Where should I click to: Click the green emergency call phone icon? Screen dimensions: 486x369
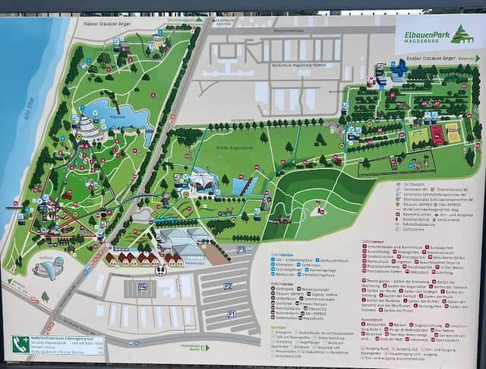coord(21,345)
